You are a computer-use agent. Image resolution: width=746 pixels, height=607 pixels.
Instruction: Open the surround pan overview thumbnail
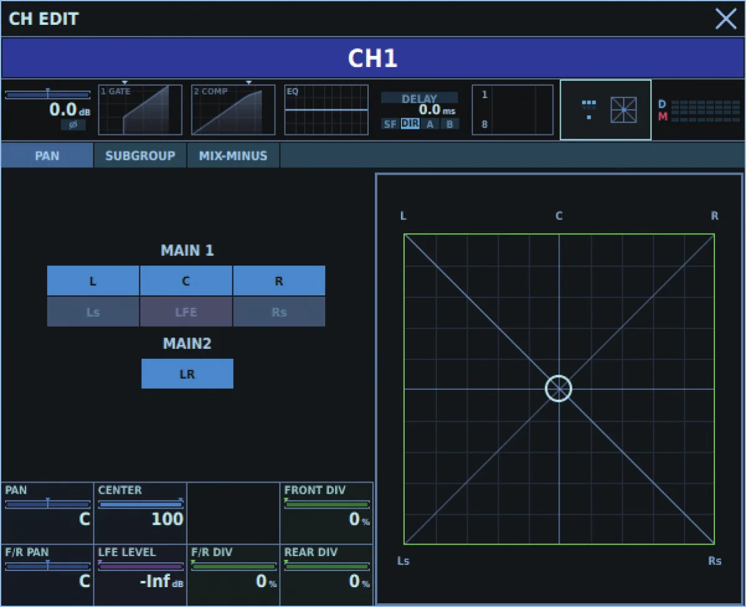click(606, 110)
